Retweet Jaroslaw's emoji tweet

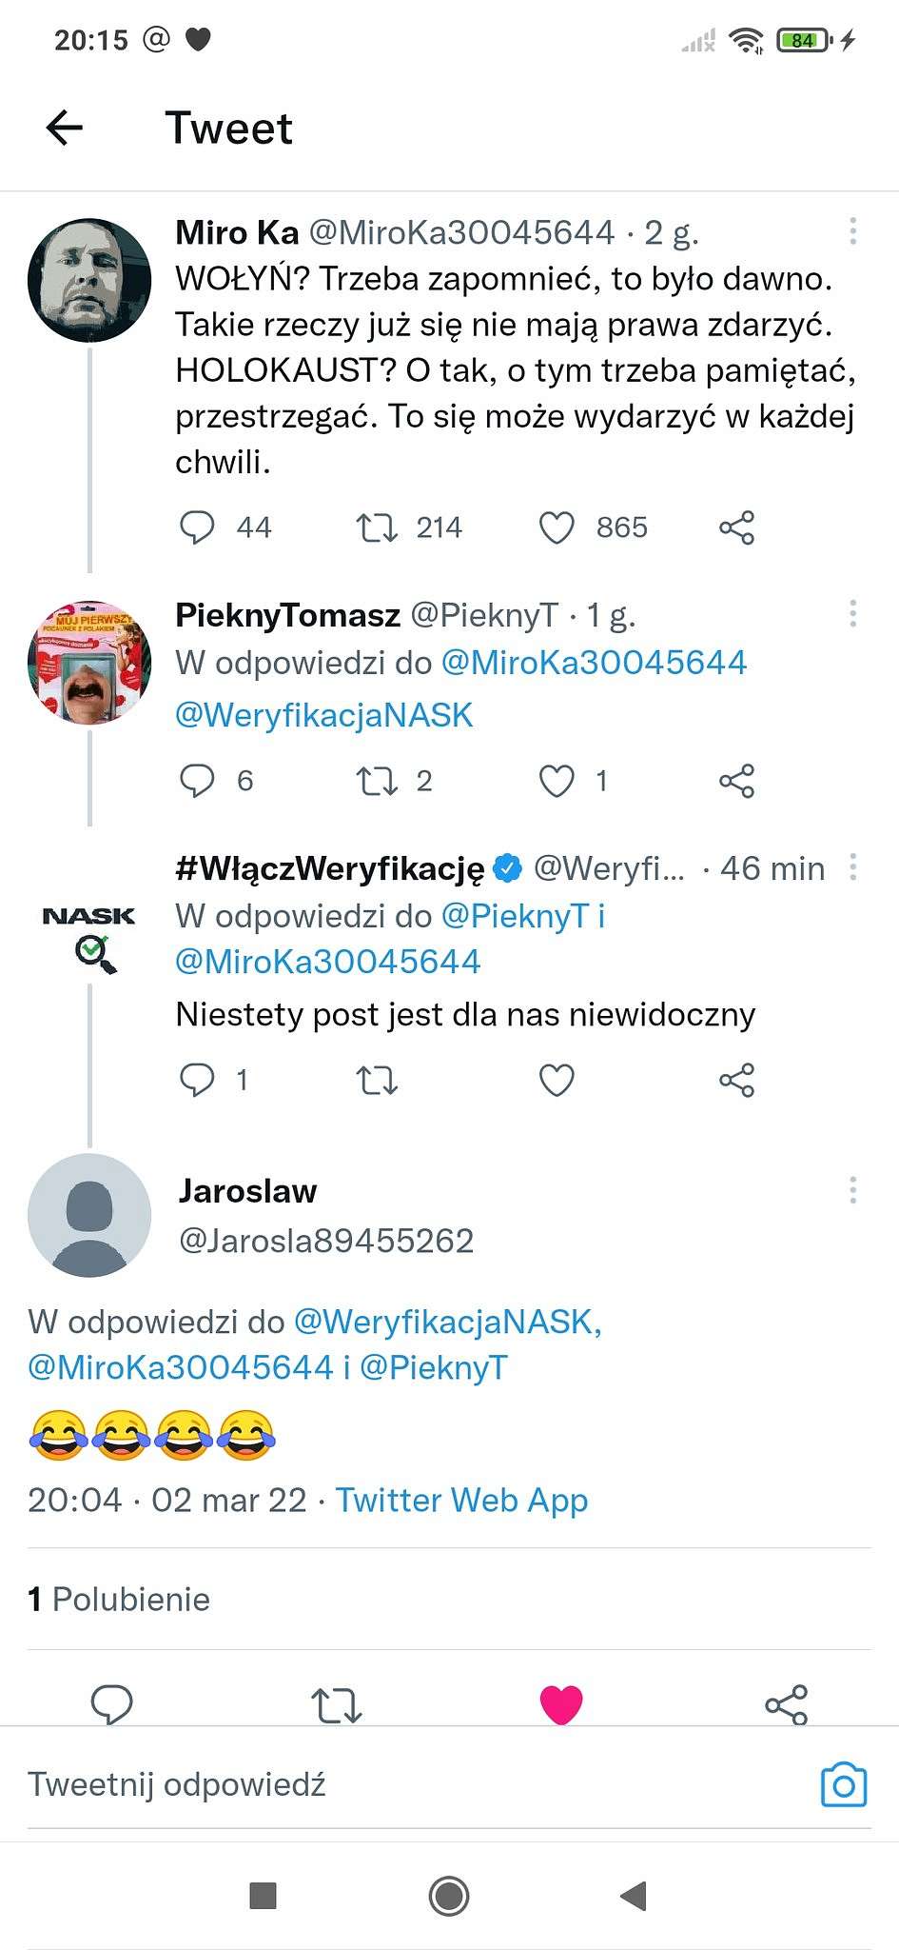pos(337,1704)
